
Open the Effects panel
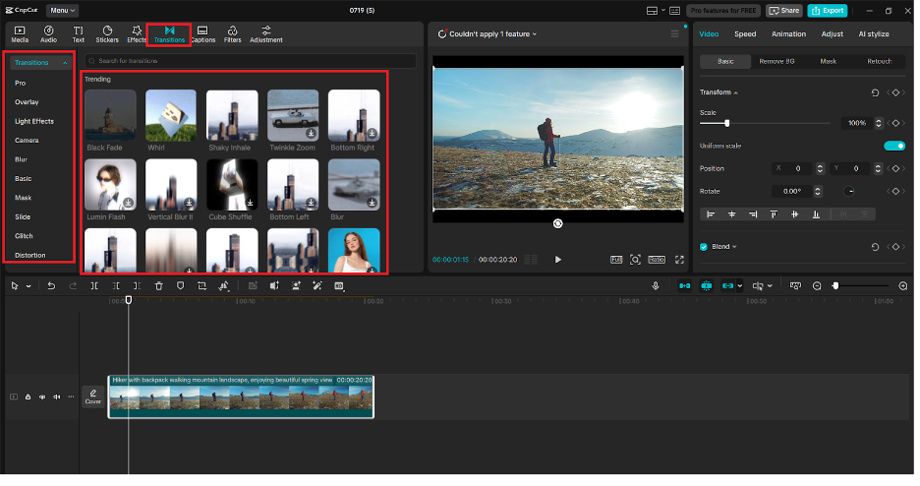tap(136, 34)
